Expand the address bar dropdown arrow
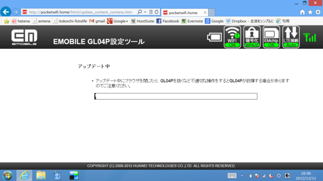Screen dimensions: 323x181 coord(145,12)
